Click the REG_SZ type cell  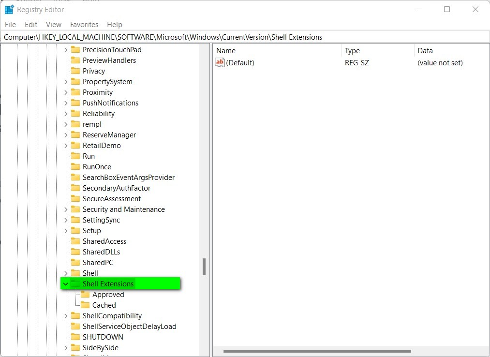pyautogui.click(x=357, y=63)
